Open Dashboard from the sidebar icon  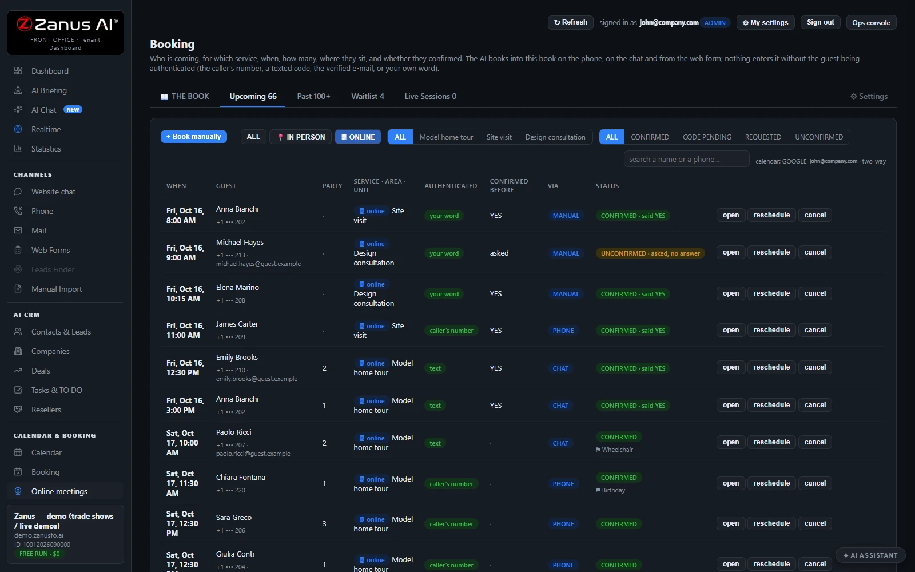[18, 71]
